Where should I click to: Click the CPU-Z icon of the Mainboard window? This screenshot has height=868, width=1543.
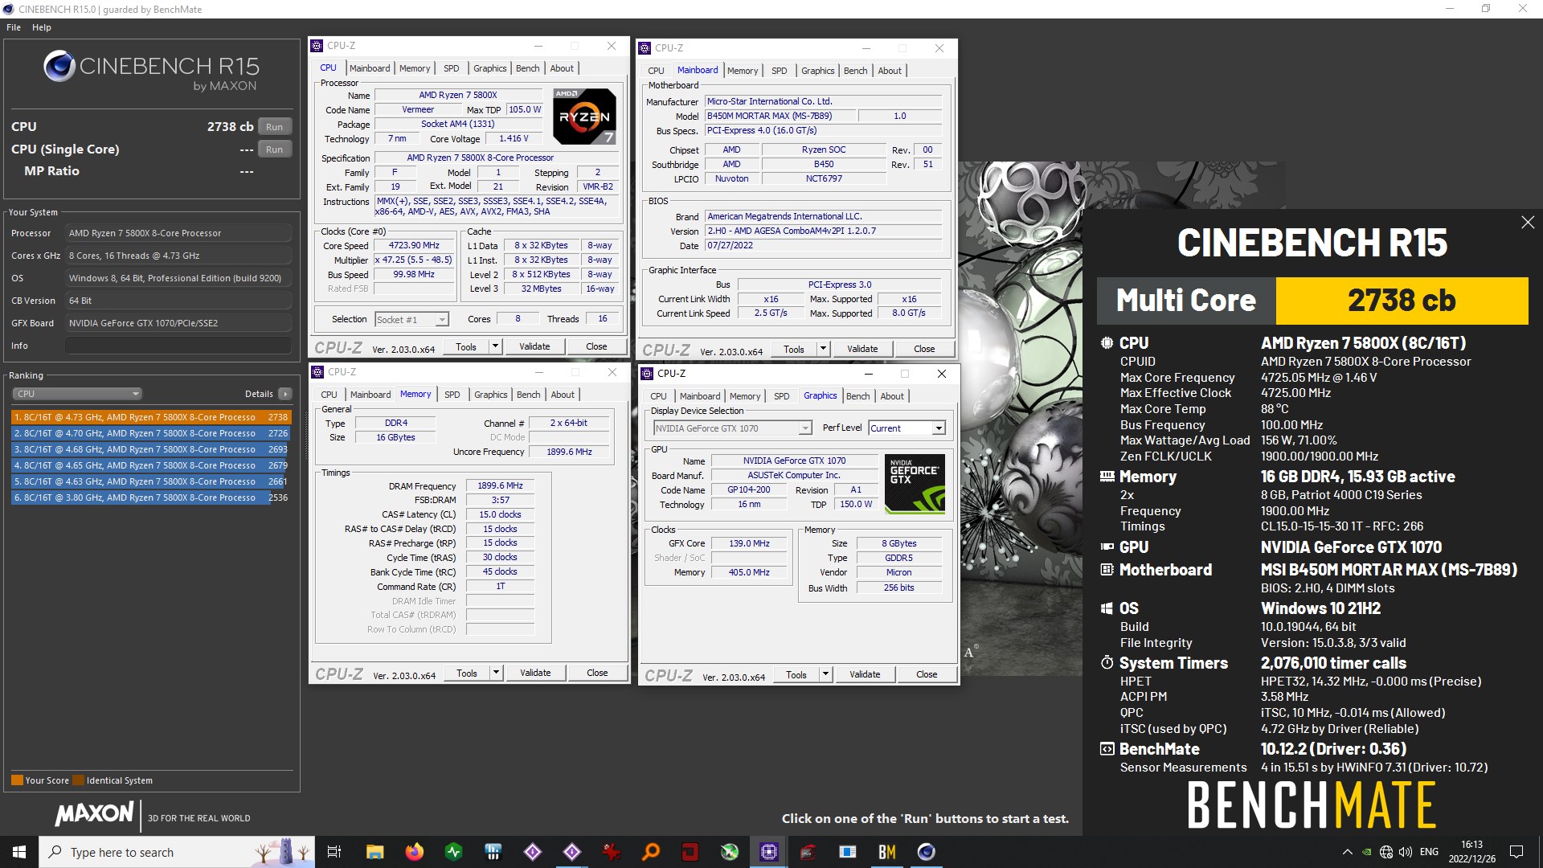pyautogui.click(x=645, y=48)
